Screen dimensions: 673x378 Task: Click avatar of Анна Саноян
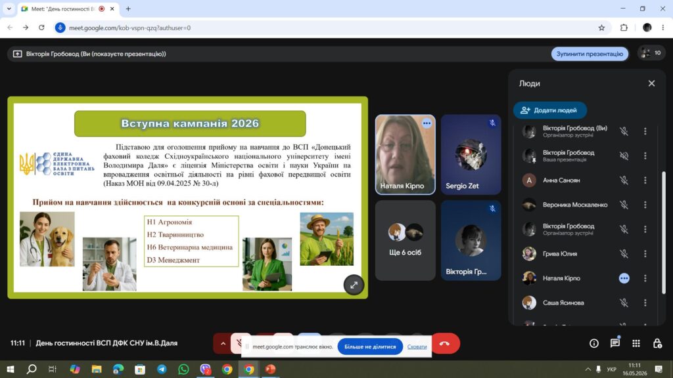529,180
